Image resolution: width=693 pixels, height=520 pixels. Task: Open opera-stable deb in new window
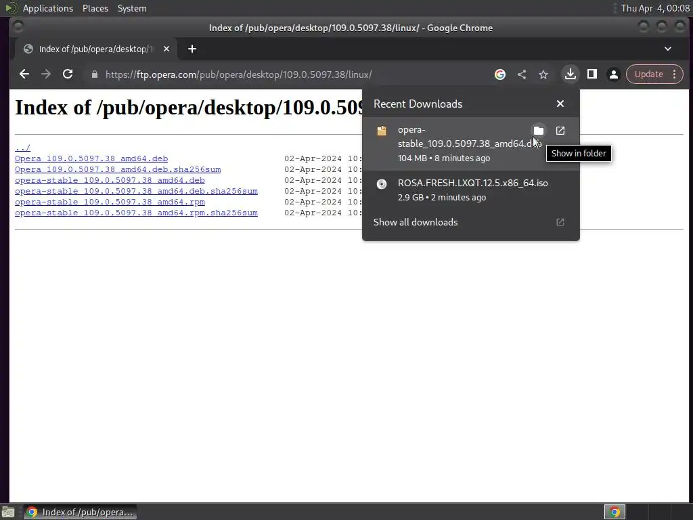coord(560,131)
